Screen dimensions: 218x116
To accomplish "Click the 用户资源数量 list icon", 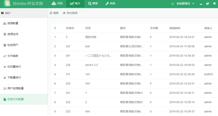I will [x=5, y=88].
